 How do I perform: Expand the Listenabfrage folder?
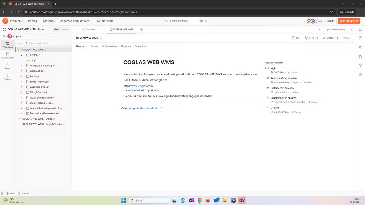click(x=21, y=71)
